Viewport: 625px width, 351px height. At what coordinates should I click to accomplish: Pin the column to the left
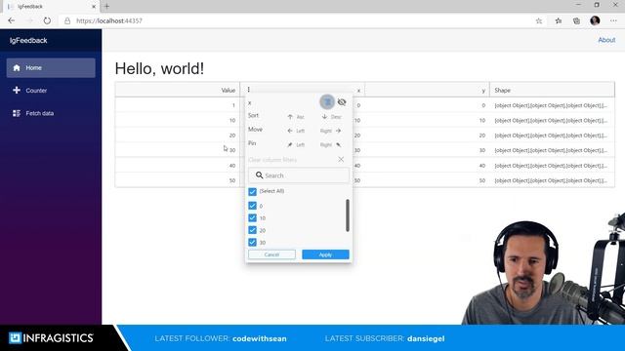[296, 144]
